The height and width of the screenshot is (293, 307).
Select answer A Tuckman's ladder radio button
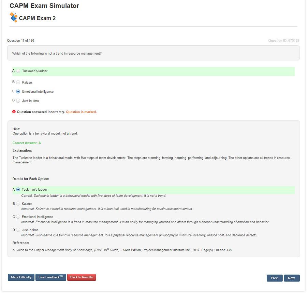point(18,71)
